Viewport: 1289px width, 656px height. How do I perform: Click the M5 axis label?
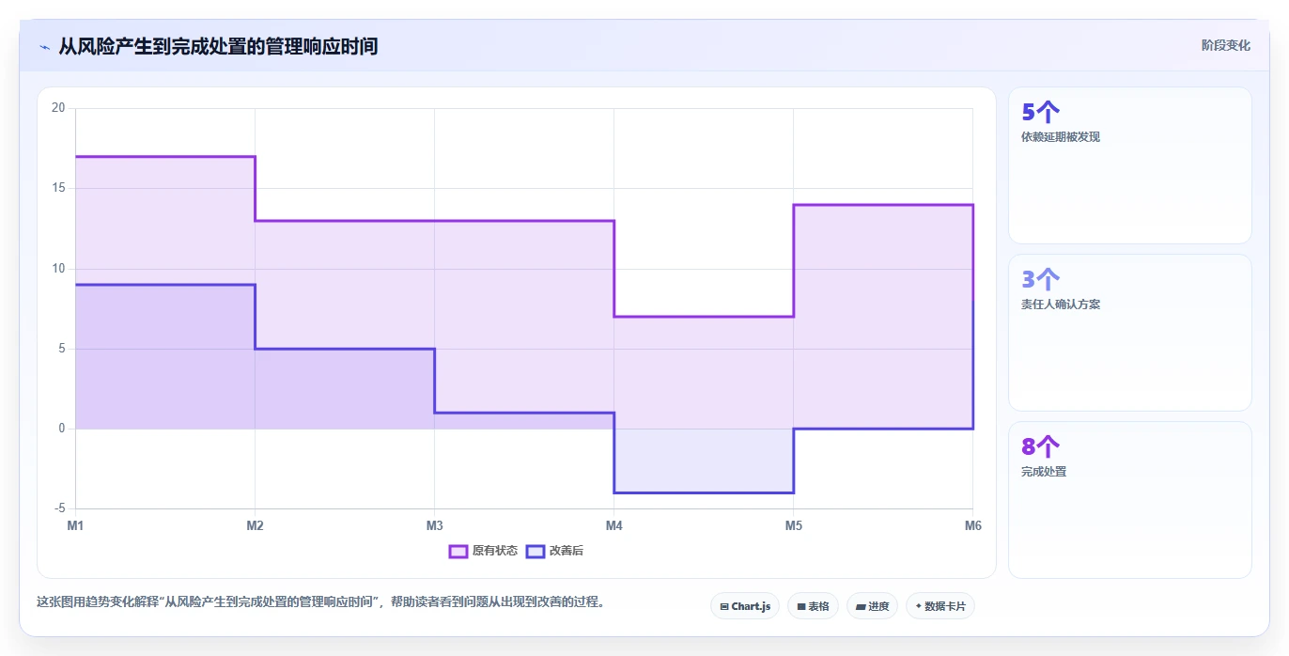(794, 525)
